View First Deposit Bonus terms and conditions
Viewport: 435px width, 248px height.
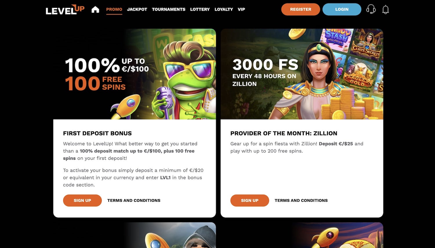pos(134,200)
